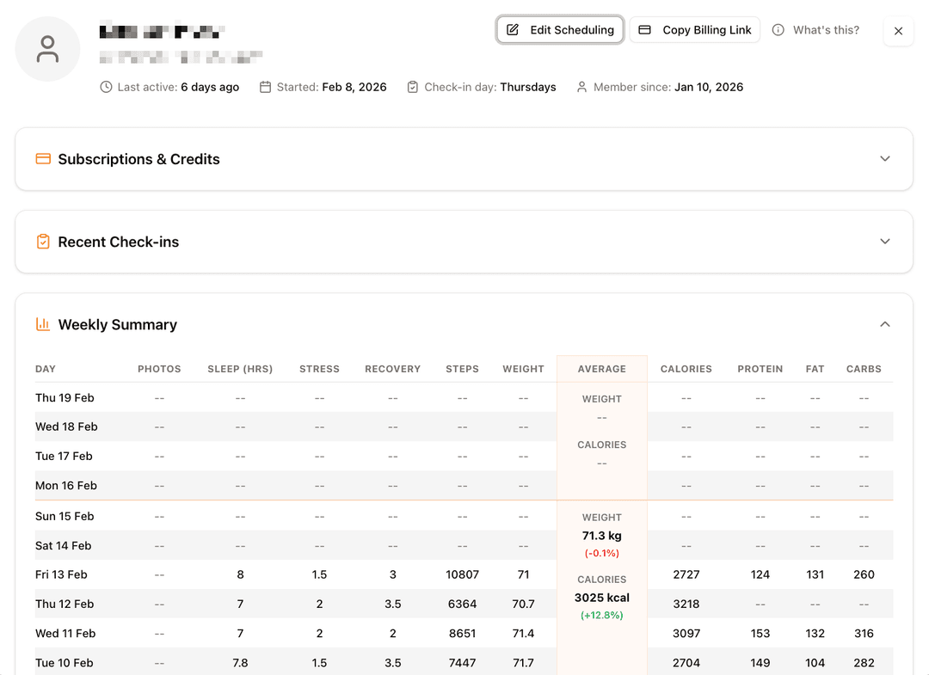Click the credit card icon in Subscriptions & Credits
929x675 pixels.
coord(43,159)
